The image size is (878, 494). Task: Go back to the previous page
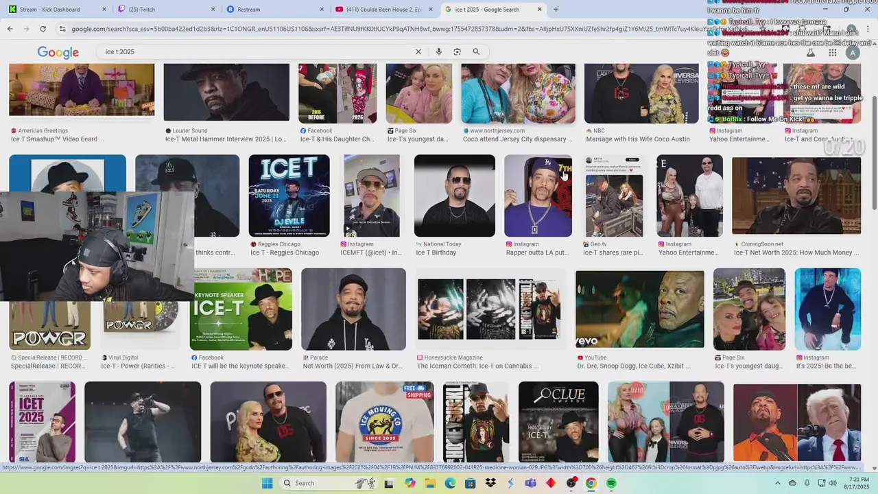[10, 29]
